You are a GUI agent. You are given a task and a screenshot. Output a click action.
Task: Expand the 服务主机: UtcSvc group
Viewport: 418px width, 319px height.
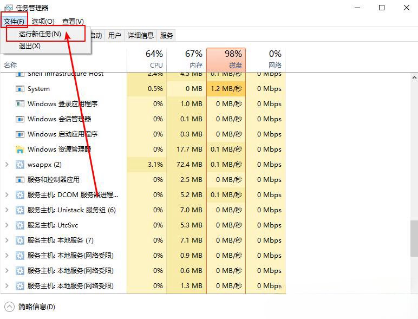coord(7,225)
